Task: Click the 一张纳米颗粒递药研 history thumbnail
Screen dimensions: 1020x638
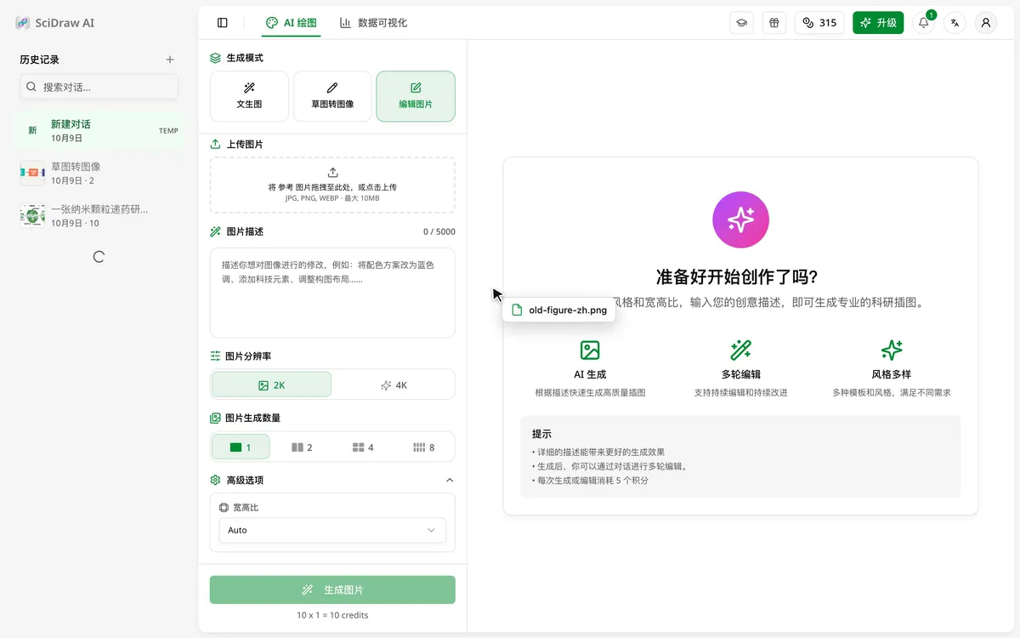Action: 32,216
